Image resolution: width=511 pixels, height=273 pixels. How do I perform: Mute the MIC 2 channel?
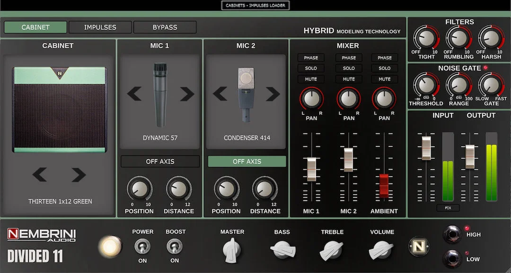pos(349,79)
